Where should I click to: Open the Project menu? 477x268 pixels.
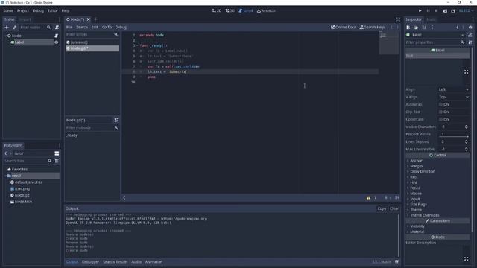[x=23, y=10]
